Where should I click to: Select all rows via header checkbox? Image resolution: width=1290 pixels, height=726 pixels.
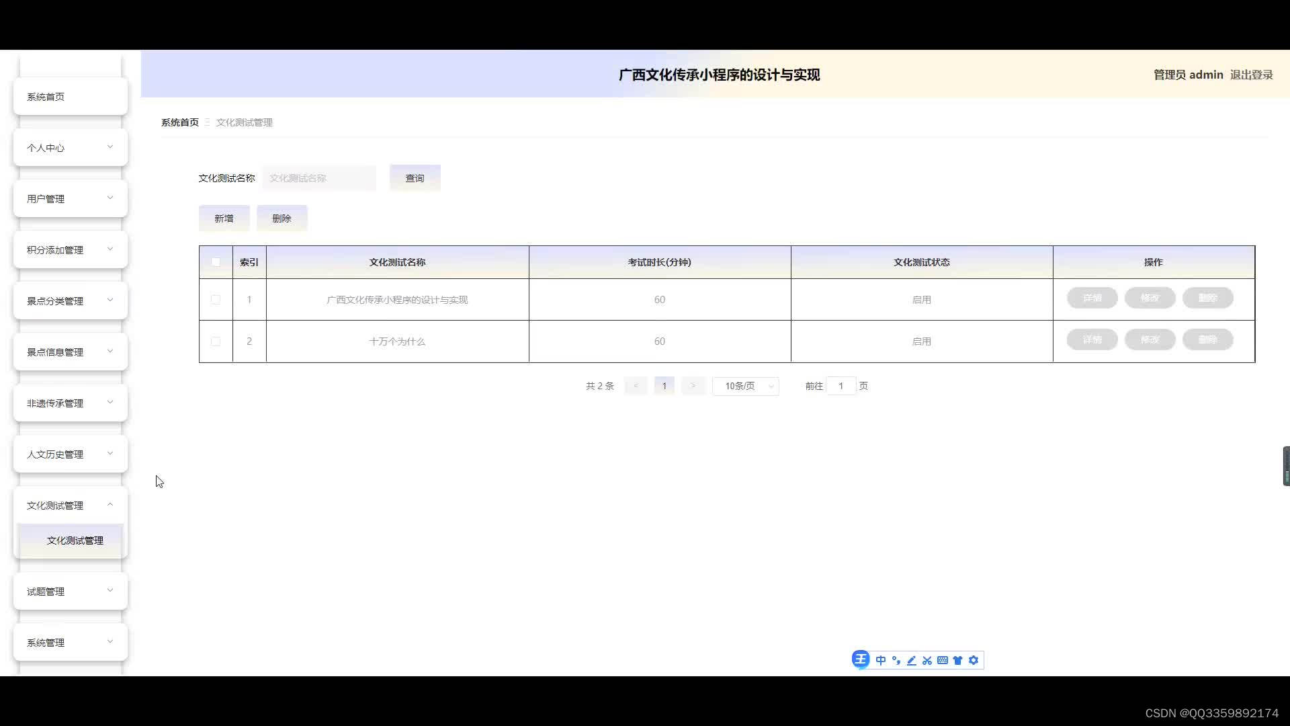pyautogui.click(x=216, y=262)
